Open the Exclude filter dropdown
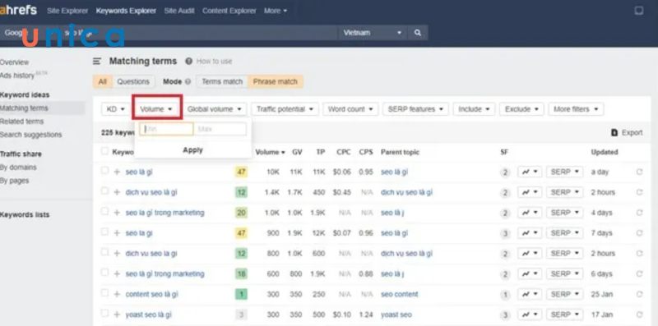Image resolution: width=658 pixels, height=326 pixels. [x=521, y=109]
